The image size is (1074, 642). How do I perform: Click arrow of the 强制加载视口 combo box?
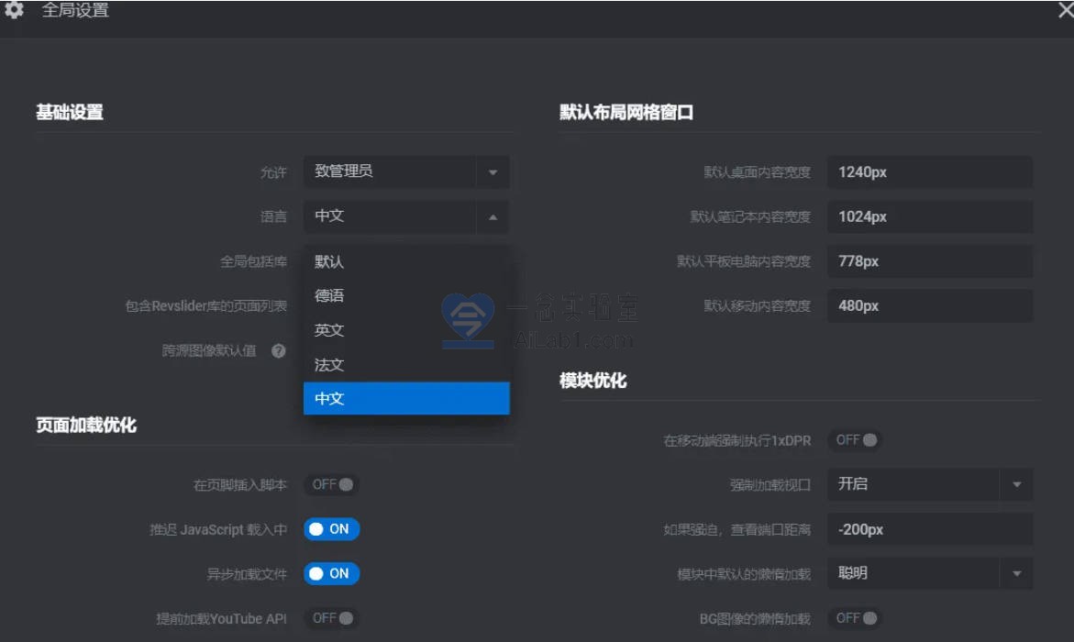[1016, 484]
